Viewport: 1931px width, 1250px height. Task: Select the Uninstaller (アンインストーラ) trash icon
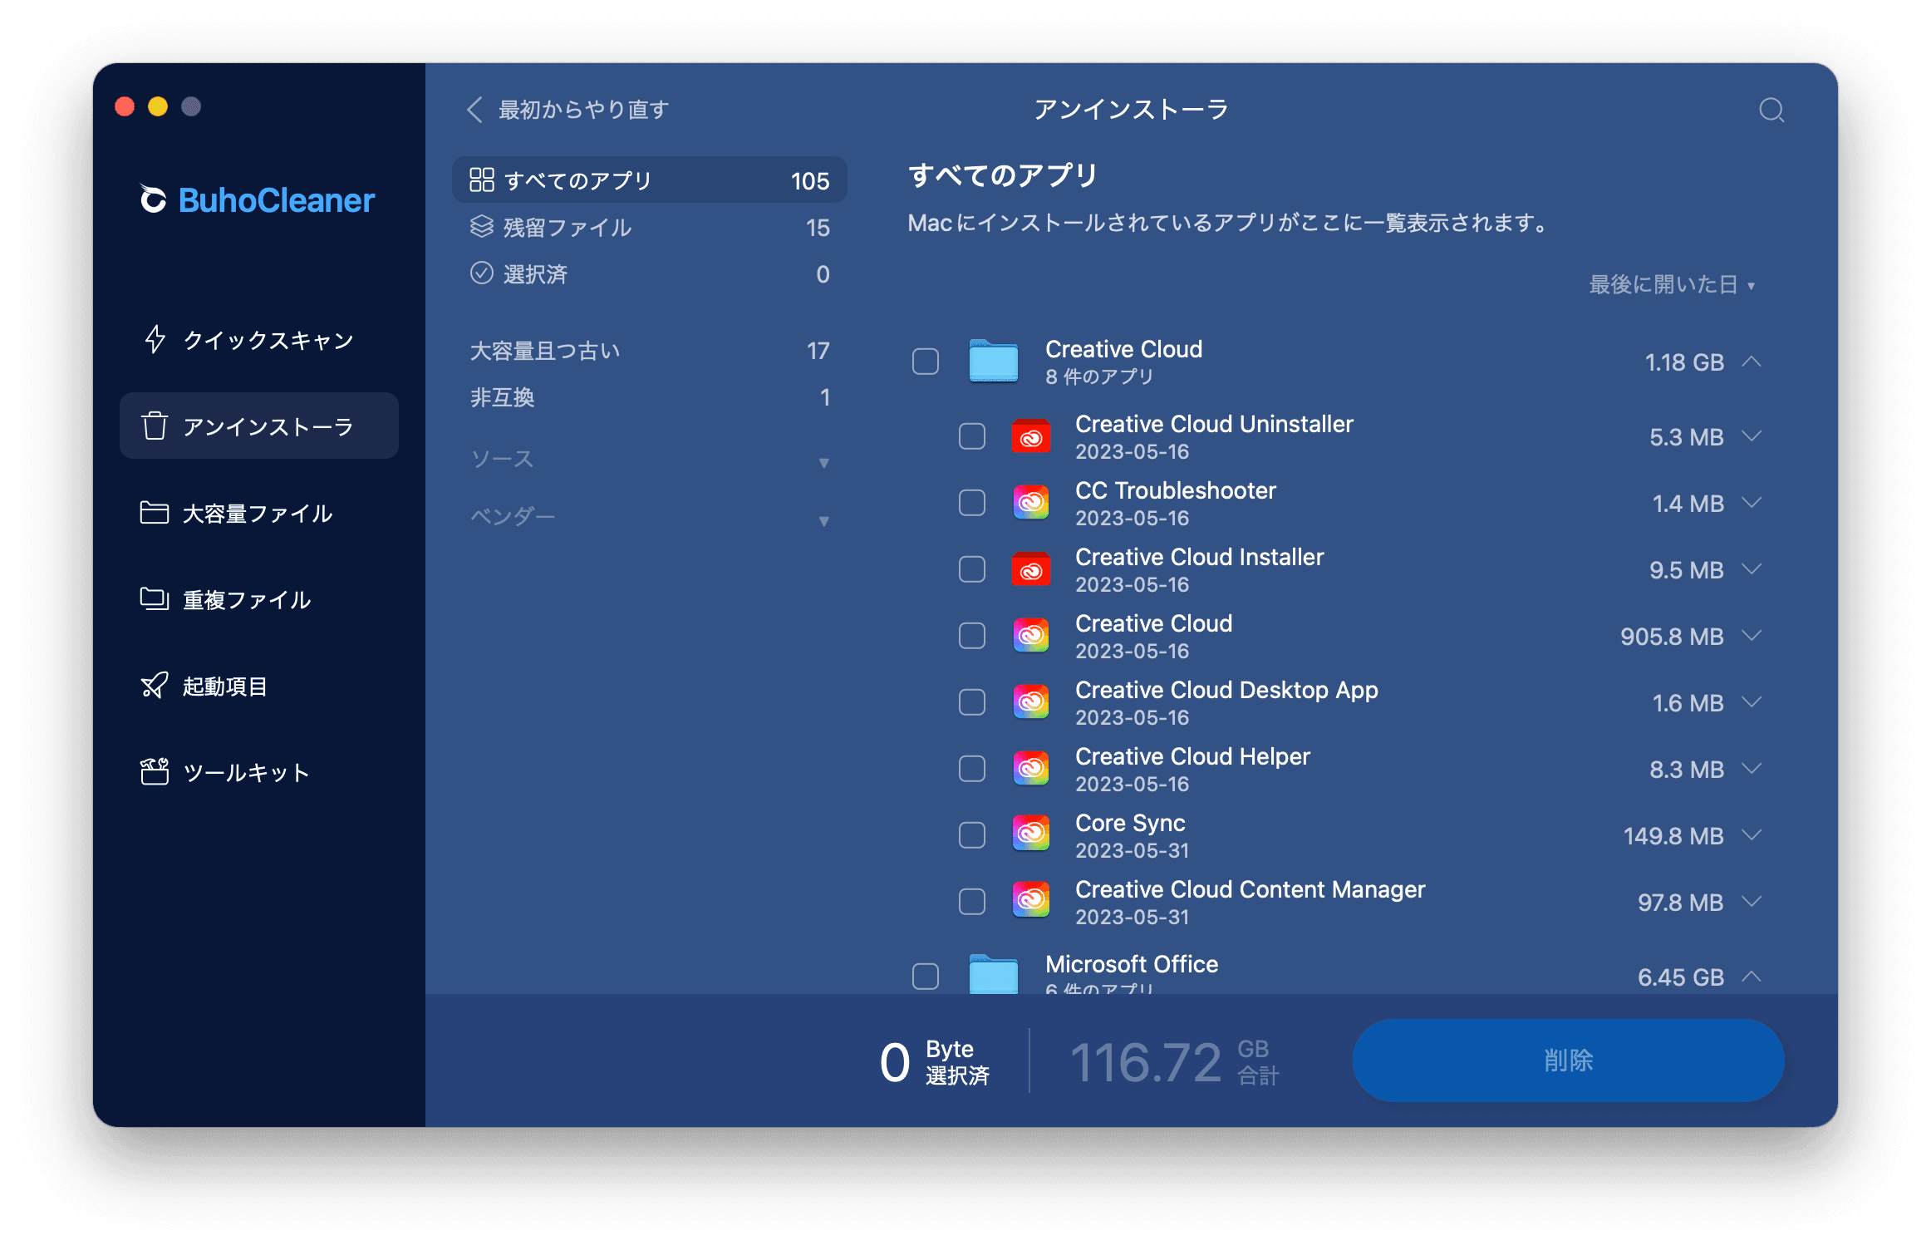click(154, 426)
